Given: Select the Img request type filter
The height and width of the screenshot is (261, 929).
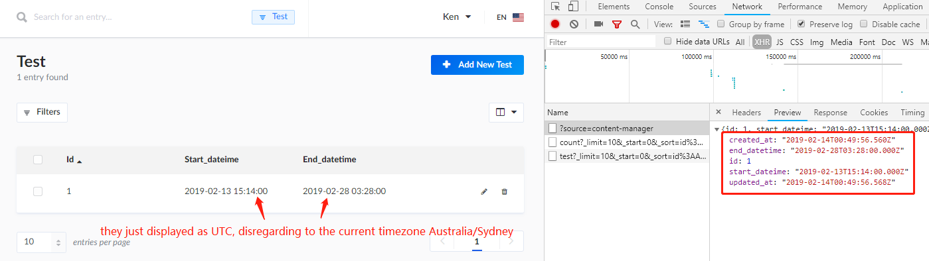Looking at the screenshot, I should pos(817,42).
